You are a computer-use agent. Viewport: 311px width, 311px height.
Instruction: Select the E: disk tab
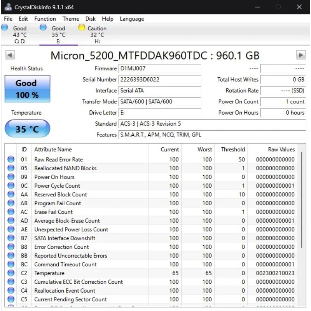pos(59,35)
